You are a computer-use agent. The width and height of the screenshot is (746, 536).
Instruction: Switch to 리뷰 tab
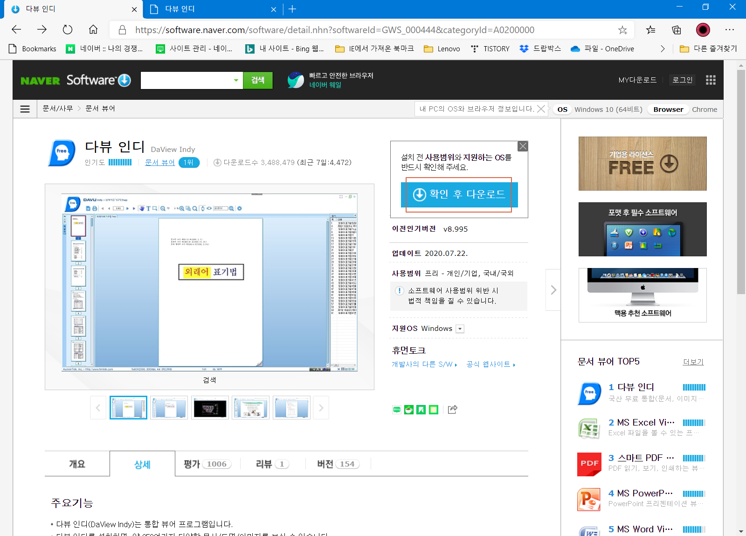273,464
